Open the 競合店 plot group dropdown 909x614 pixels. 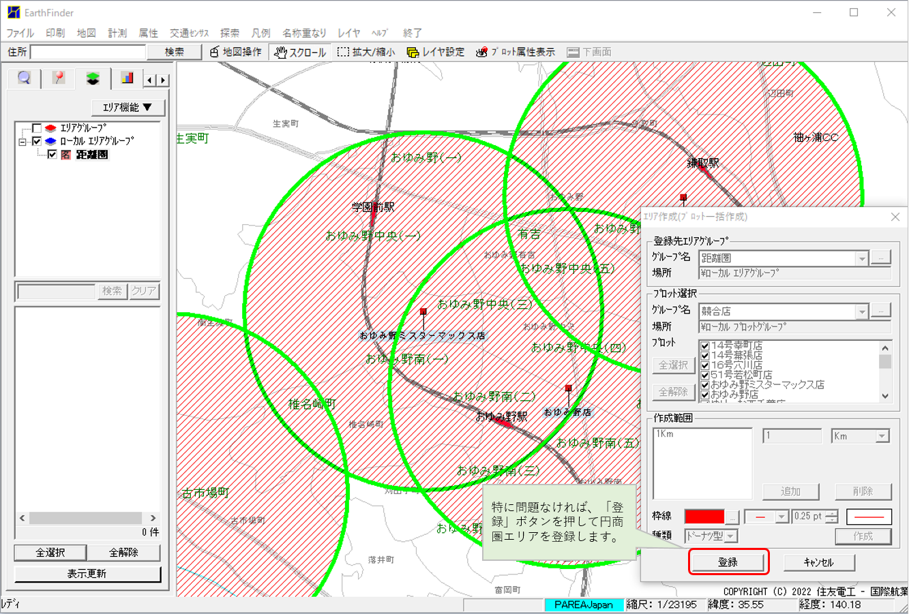click(862, 311)
